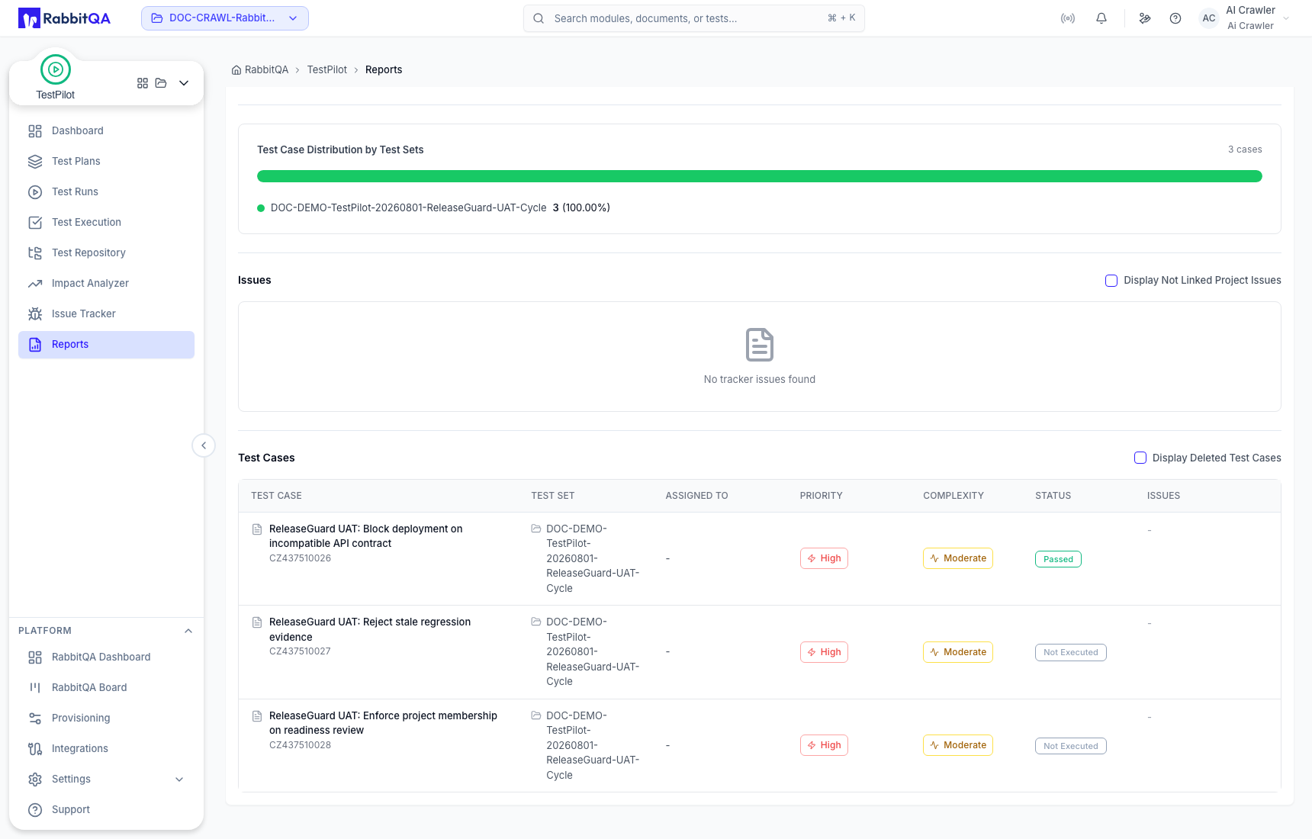This screenshot has width=1312, height=839.
Task: Click the High priority badge for CZ437510026
Action: click(824, 558)
